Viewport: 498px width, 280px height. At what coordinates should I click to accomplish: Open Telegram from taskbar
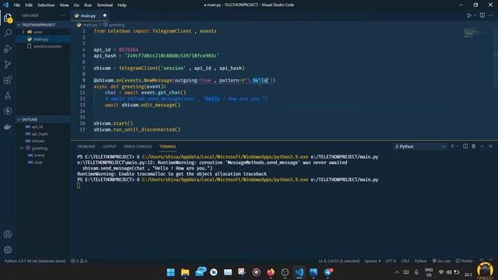(x=328, y=272)
